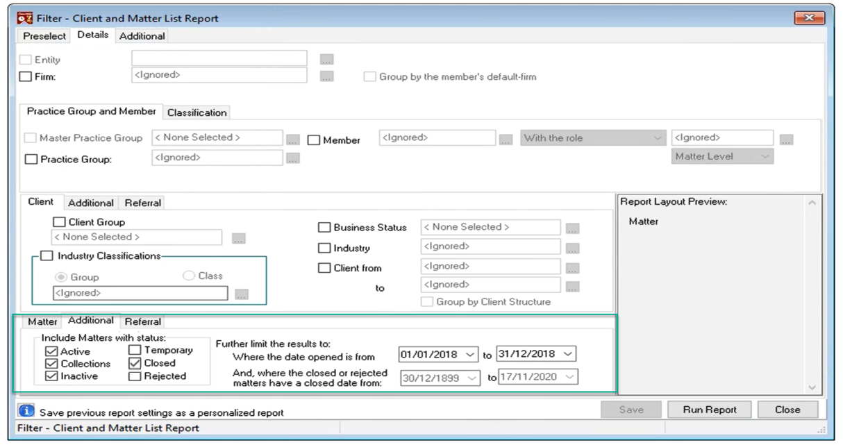This screenshot has width=843, height=445.
Task: Click the Report Layout Preview scrollbar down arrow
Action: coord(812,387)
